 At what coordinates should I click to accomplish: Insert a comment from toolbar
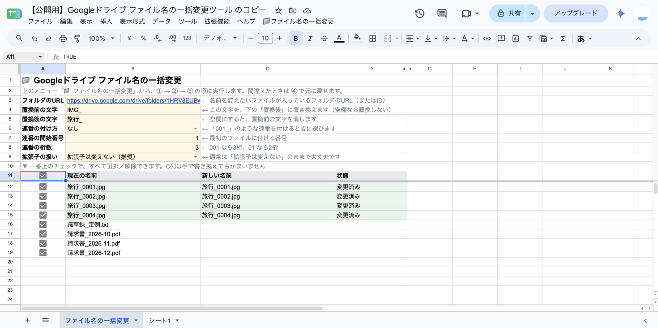pos(501,39)
